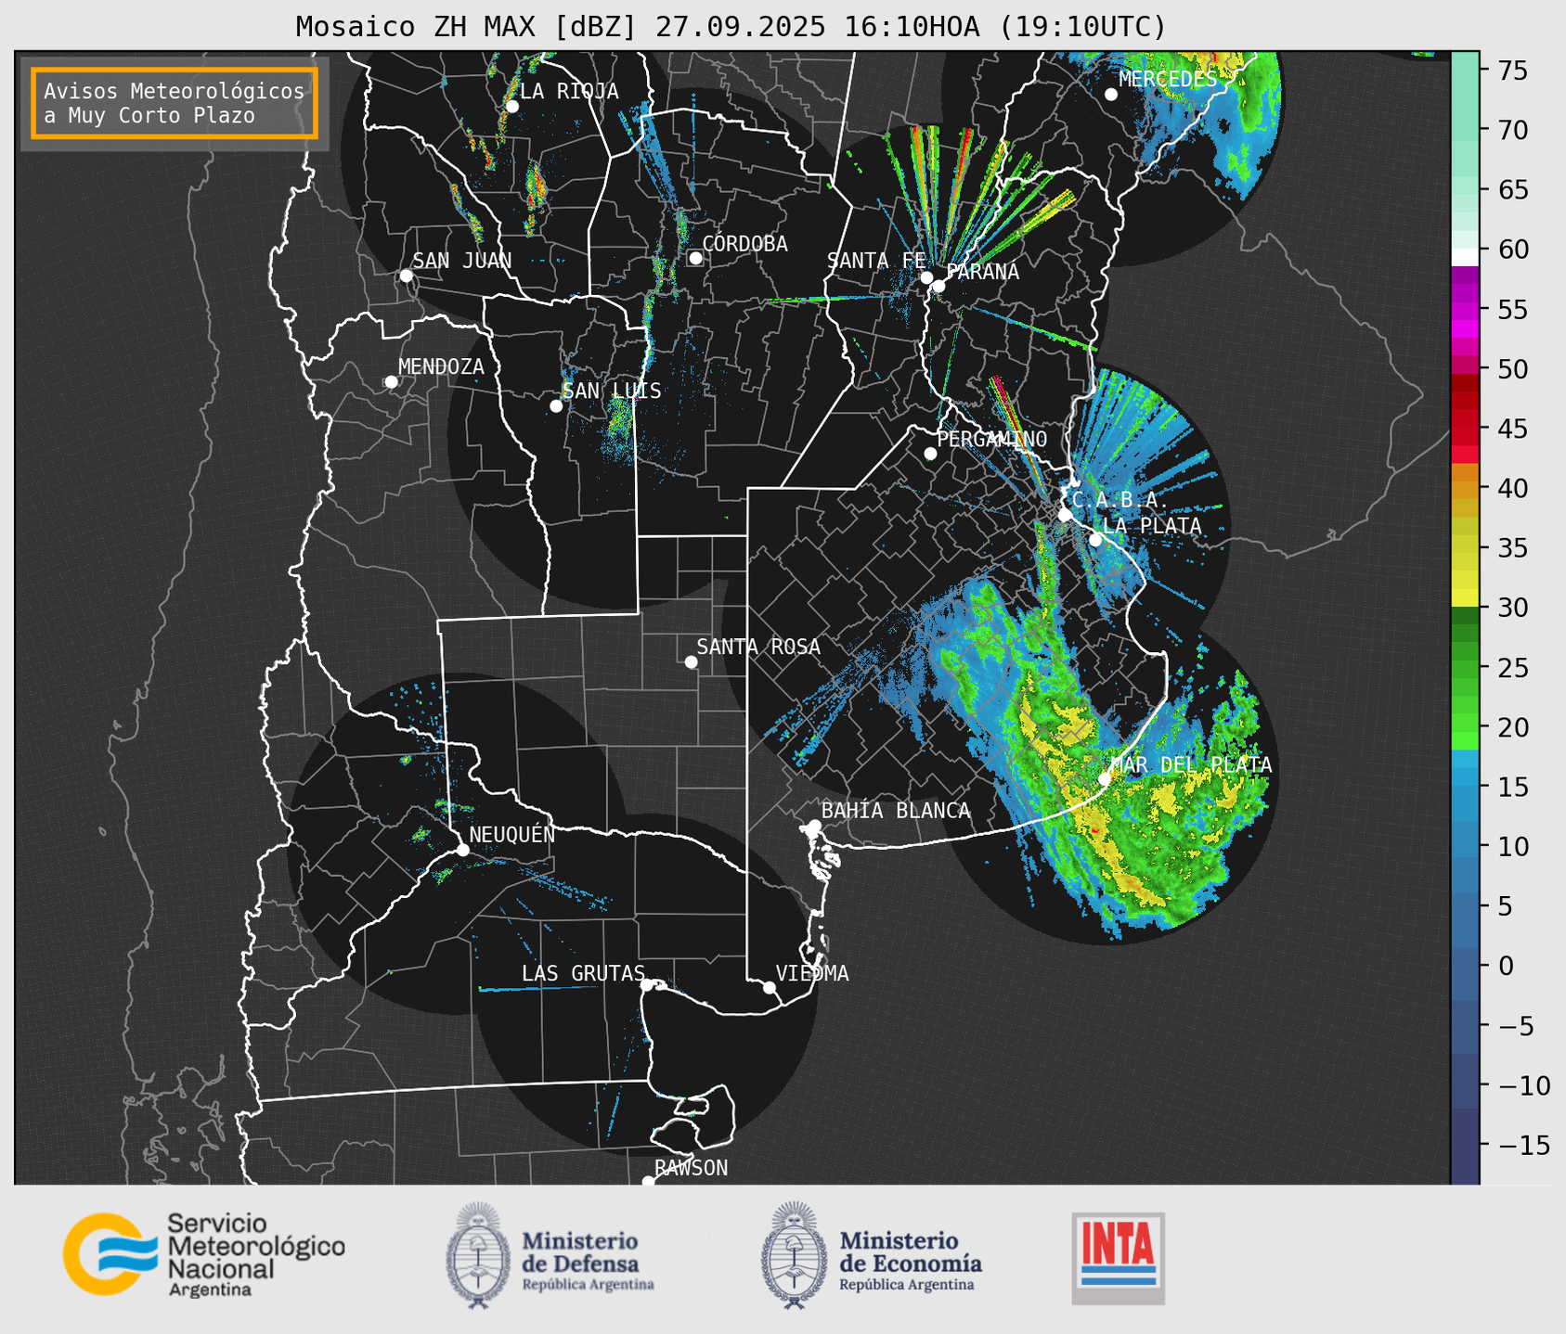1566x1334 pixels.
Task: Click the Mar del Plata city marker
Action: [1105, 778]
